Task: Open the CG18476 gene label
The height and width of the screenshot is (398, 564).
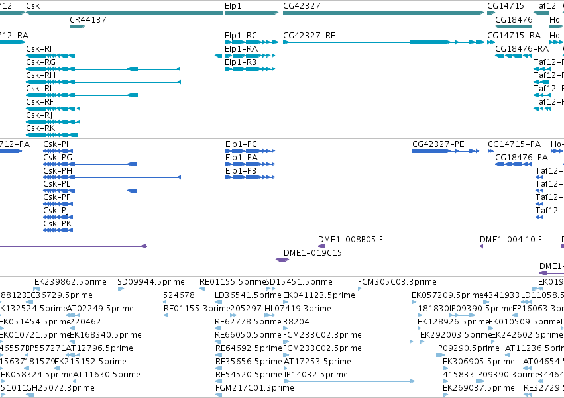Action: [x=514, y=19]
